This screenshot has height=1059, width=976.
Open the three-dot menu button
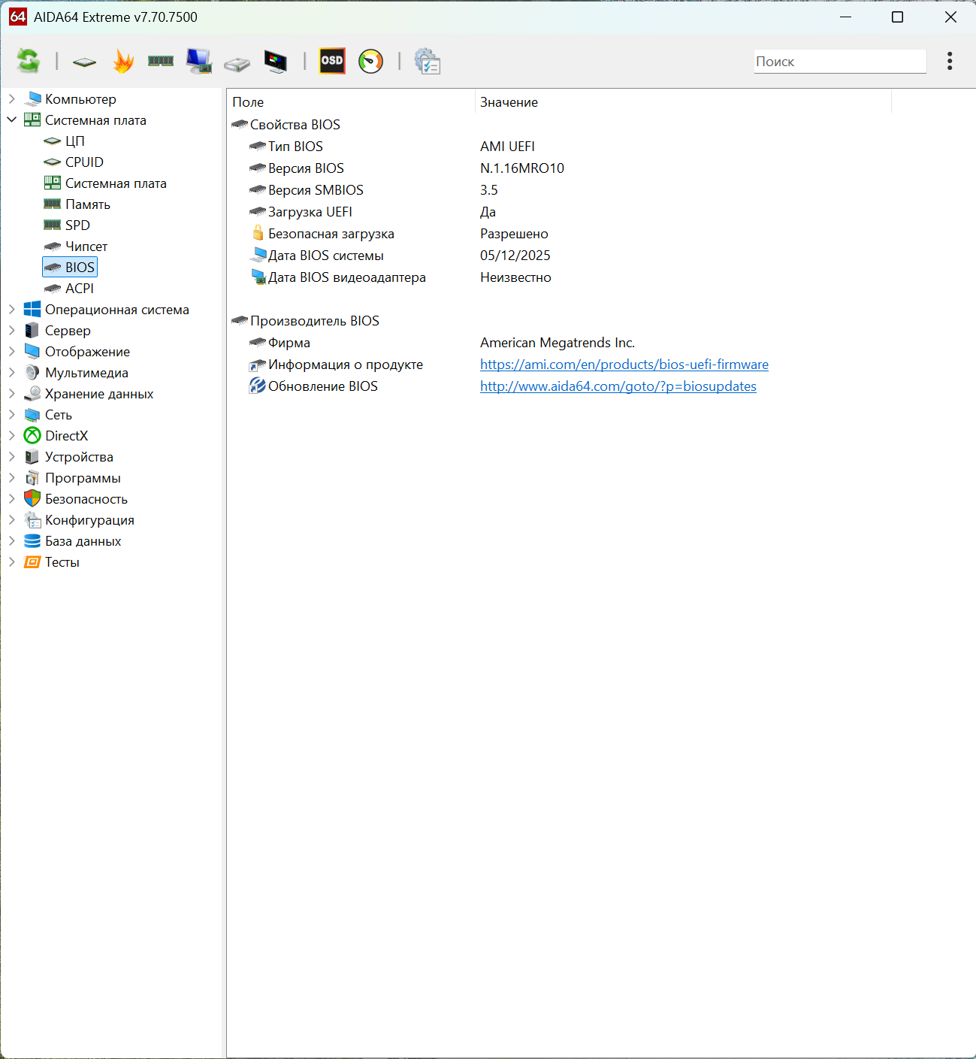[x=950, y=61]
